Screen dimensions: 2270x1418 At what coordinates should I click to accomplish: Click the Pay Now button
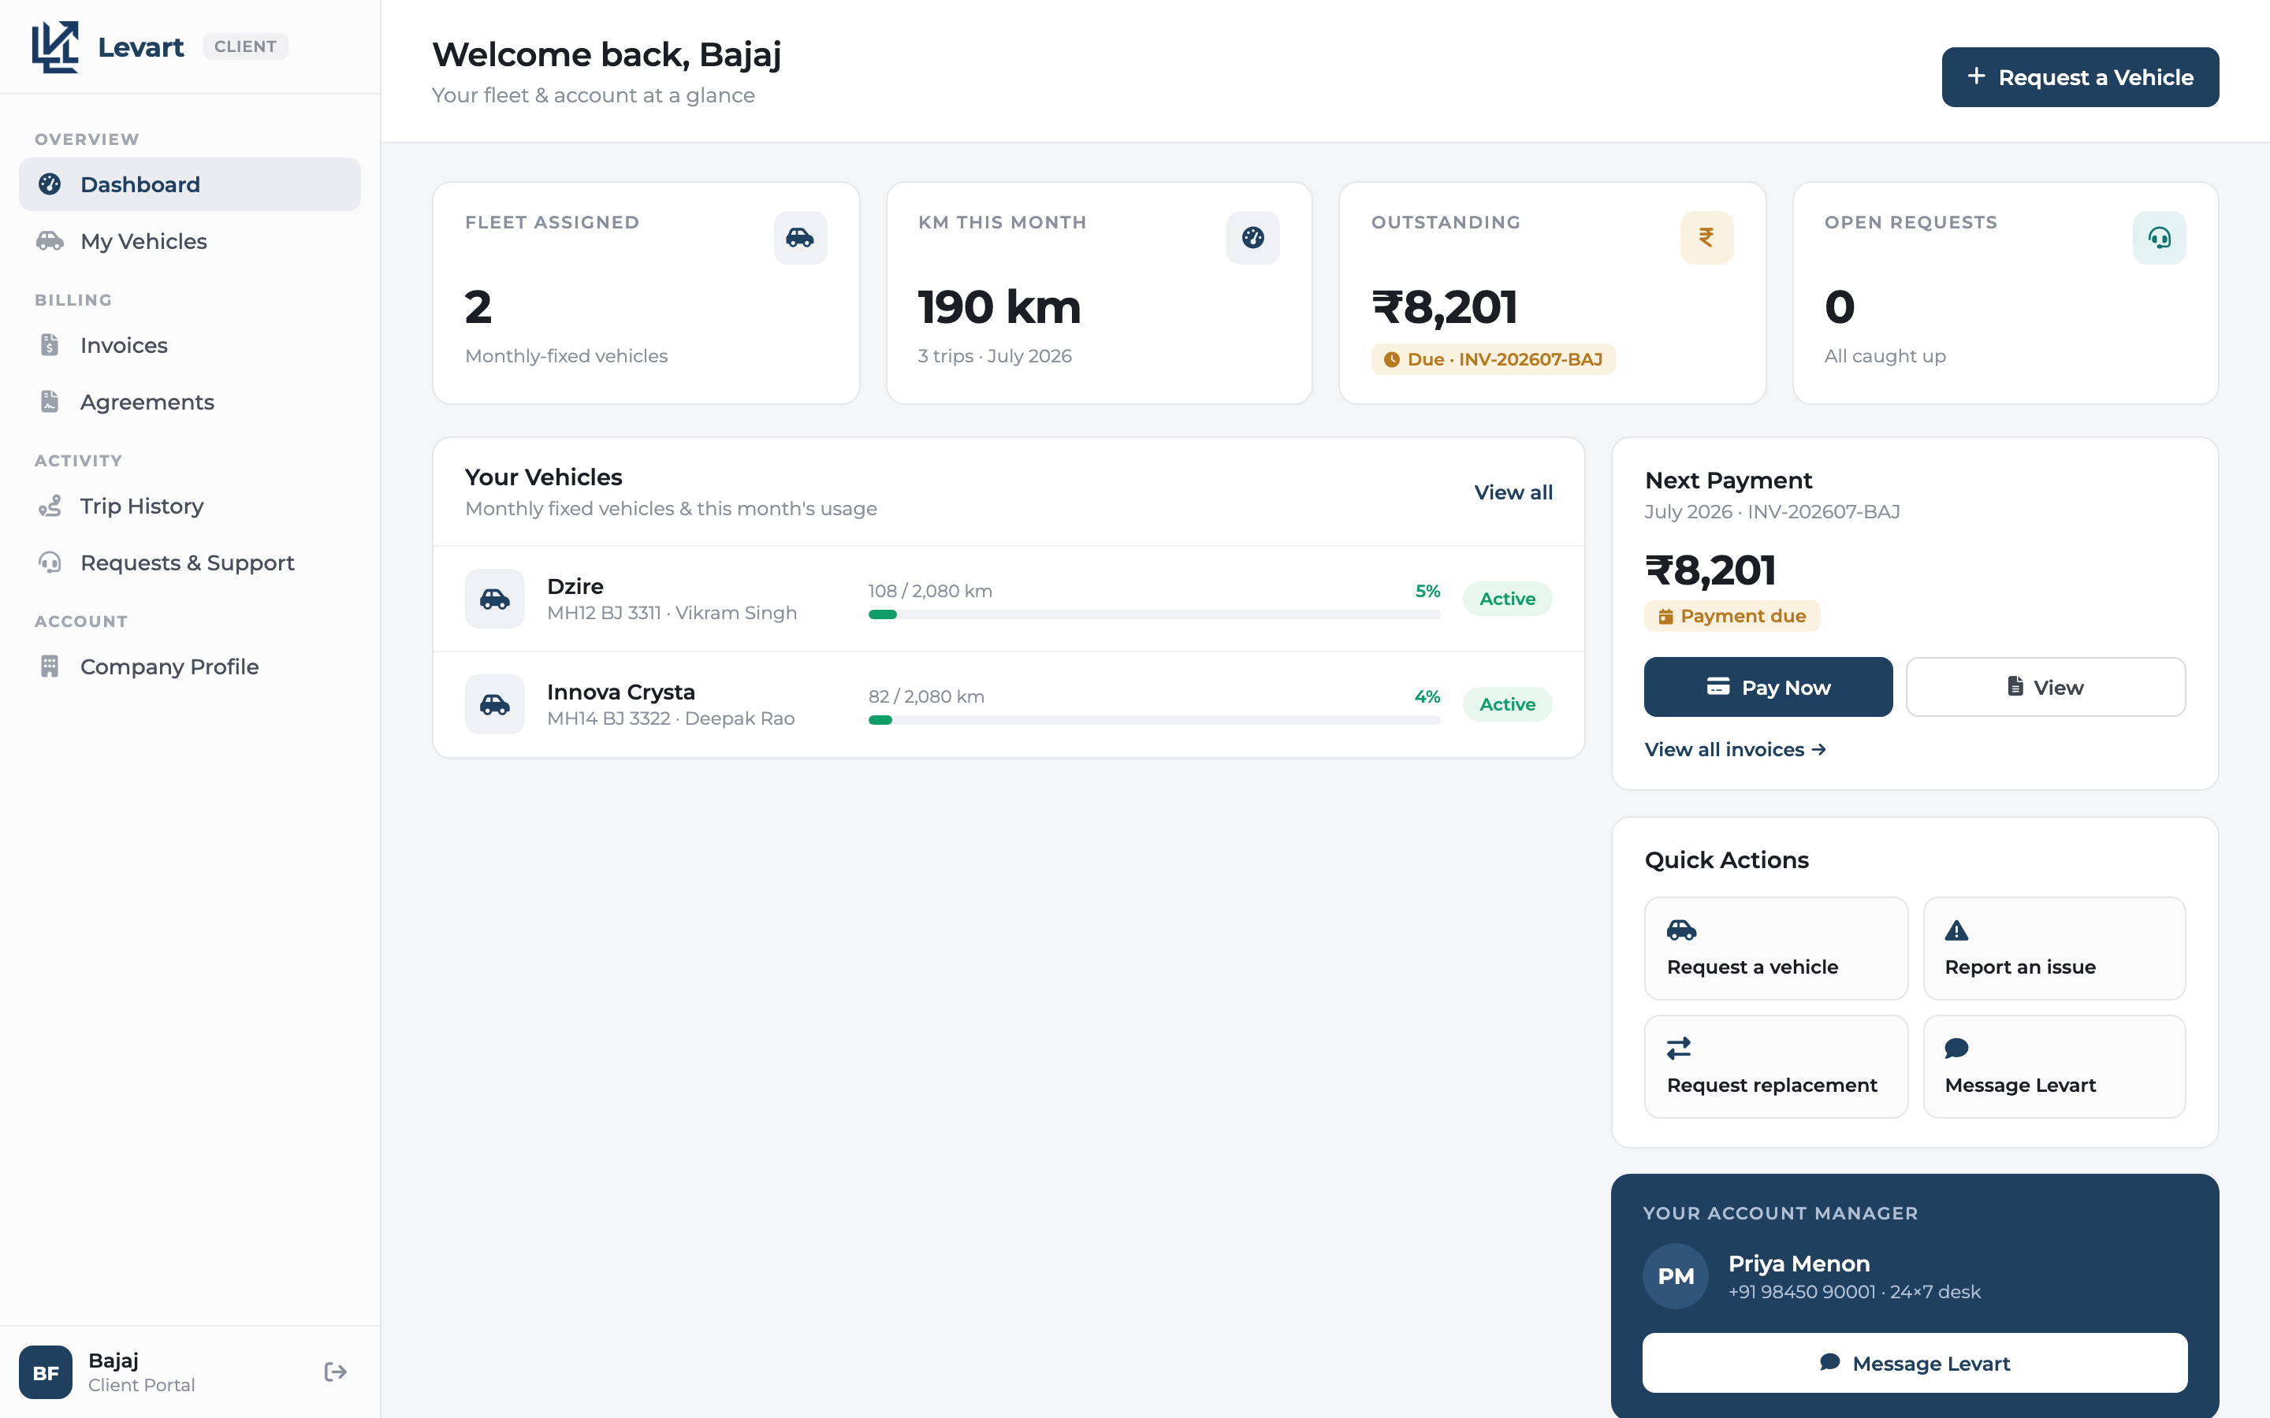click(1768, 688)
